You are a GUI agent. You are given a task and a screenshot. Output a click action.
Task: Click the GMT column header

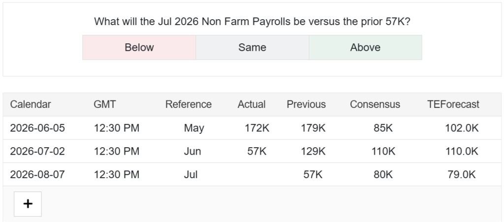[x=105, y=104]
